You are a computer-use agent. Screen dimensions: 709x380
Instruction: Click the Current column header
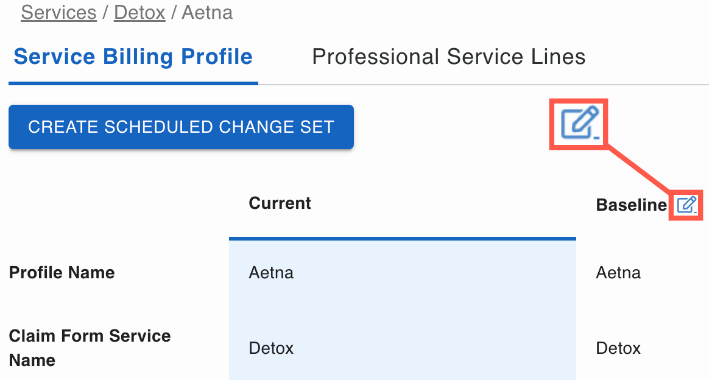280,203
